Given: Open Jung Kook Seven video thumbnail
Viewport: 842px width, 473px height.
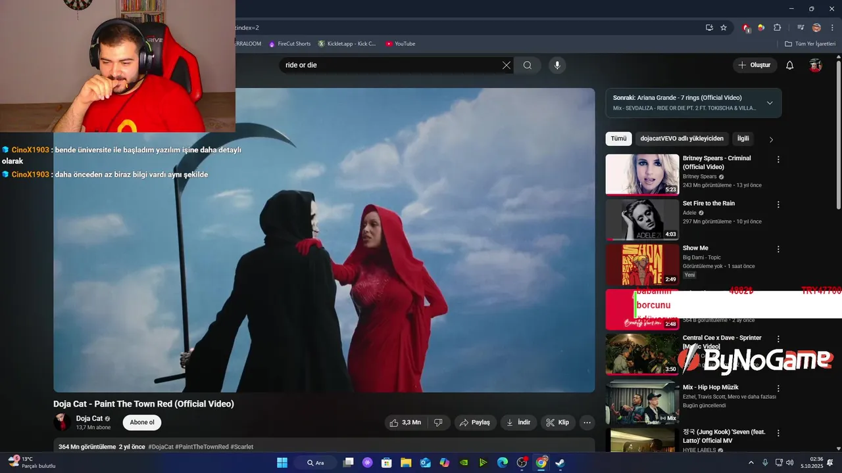Looking at the screenshot, I should [x=642, y=441].
